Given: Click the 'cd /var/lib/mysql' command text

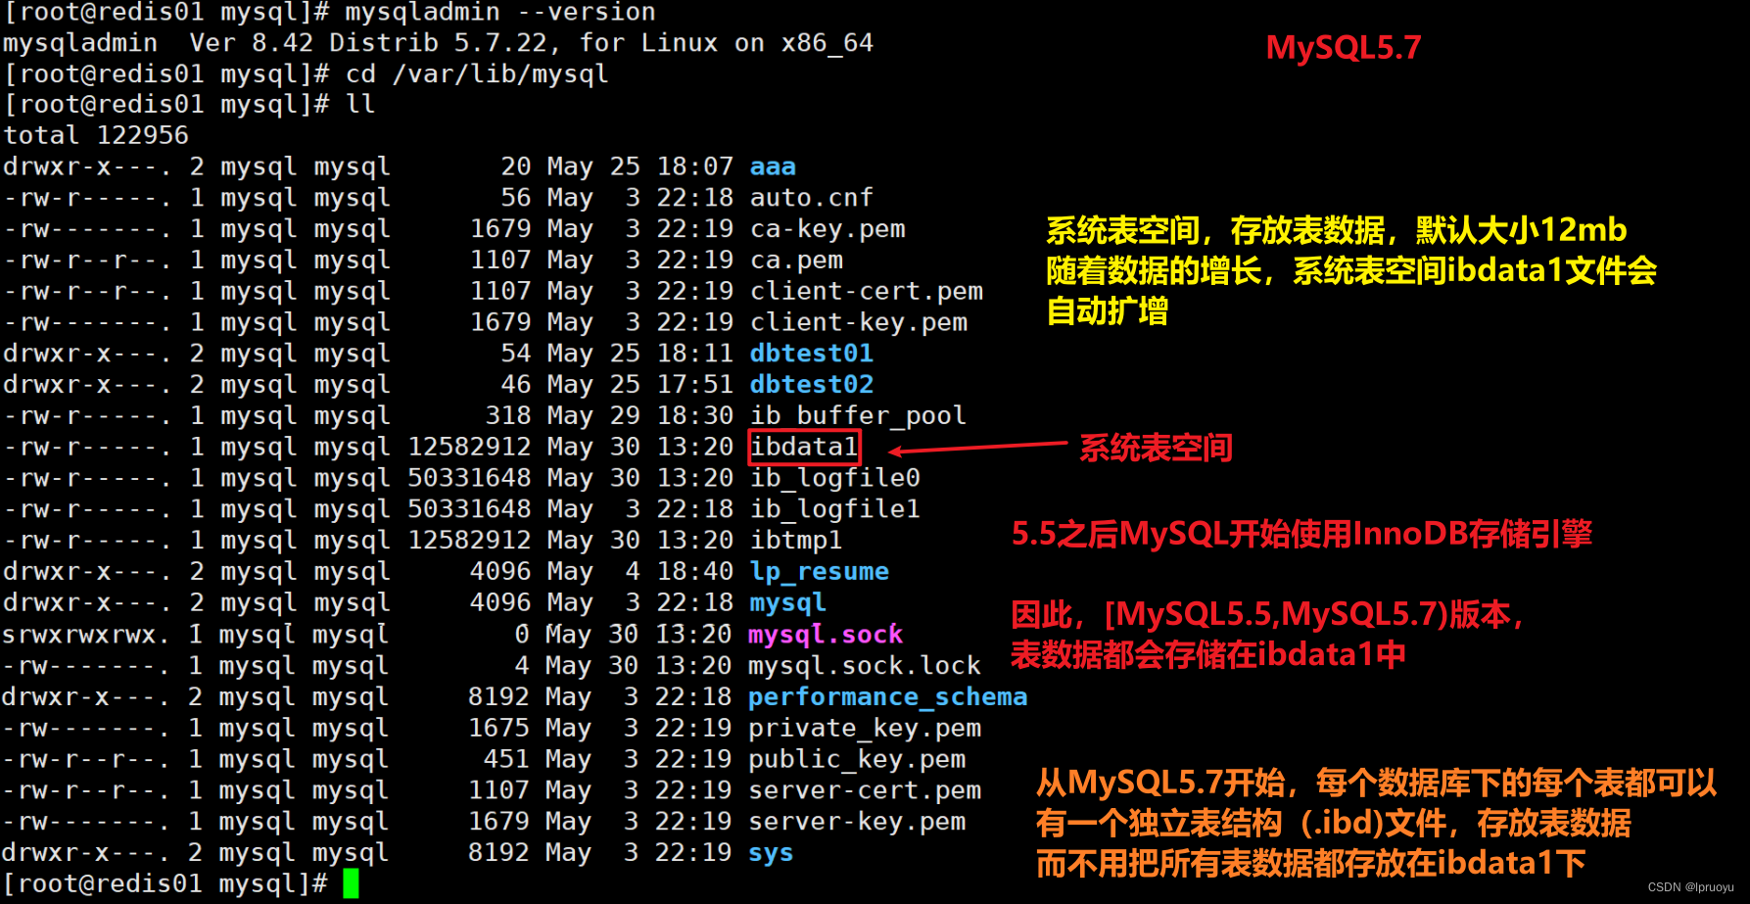Looking at the screenshot, I should [x=477, y=74].
